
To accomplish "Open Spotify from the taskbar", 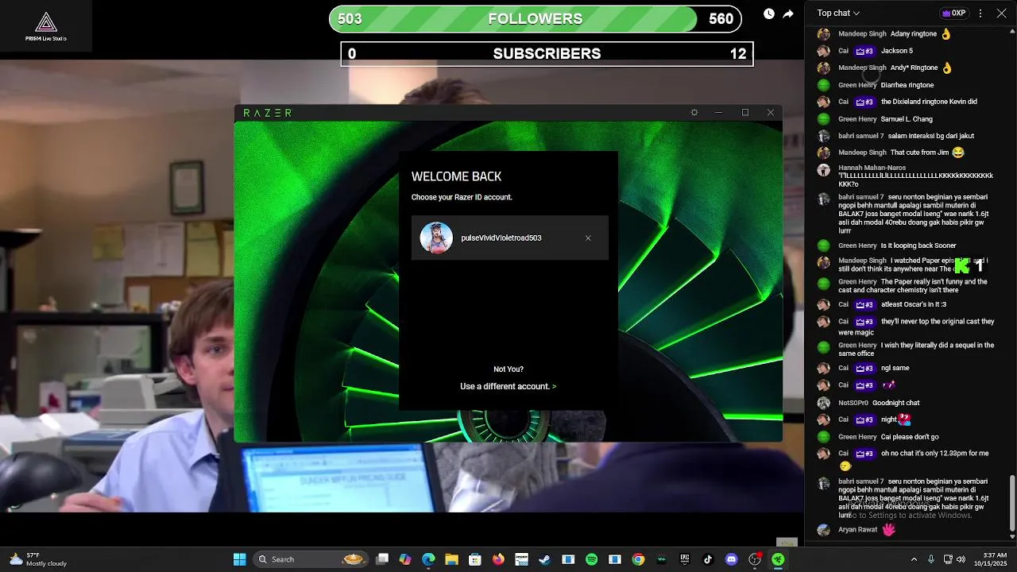I will coord(591,559).
